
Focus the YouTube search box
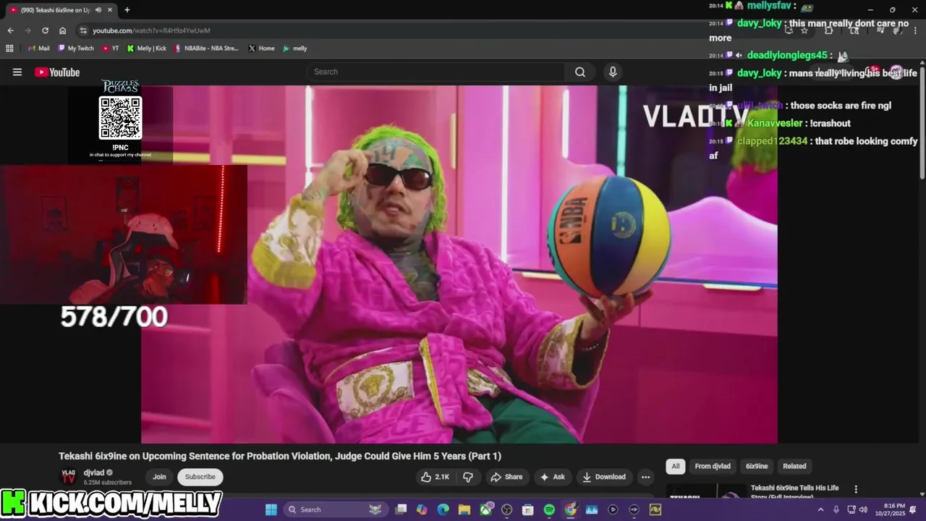tap(436, 72)
